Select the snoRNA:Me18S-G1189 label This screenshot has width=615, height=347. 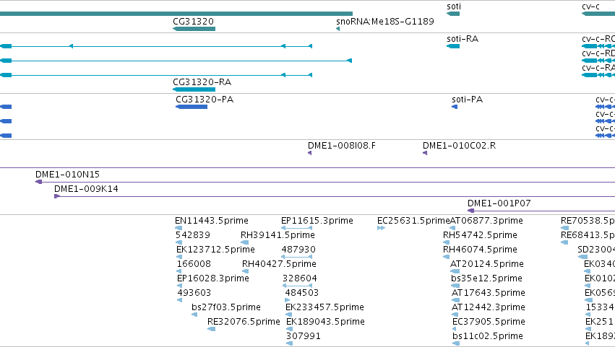384,22
